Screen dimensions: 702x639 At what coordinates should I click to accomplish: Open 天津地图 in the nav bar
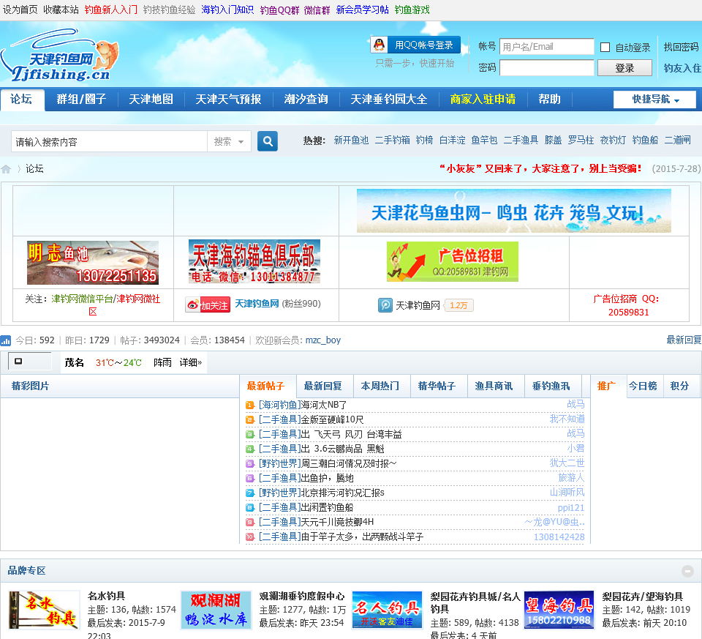[x=151, y=100]
